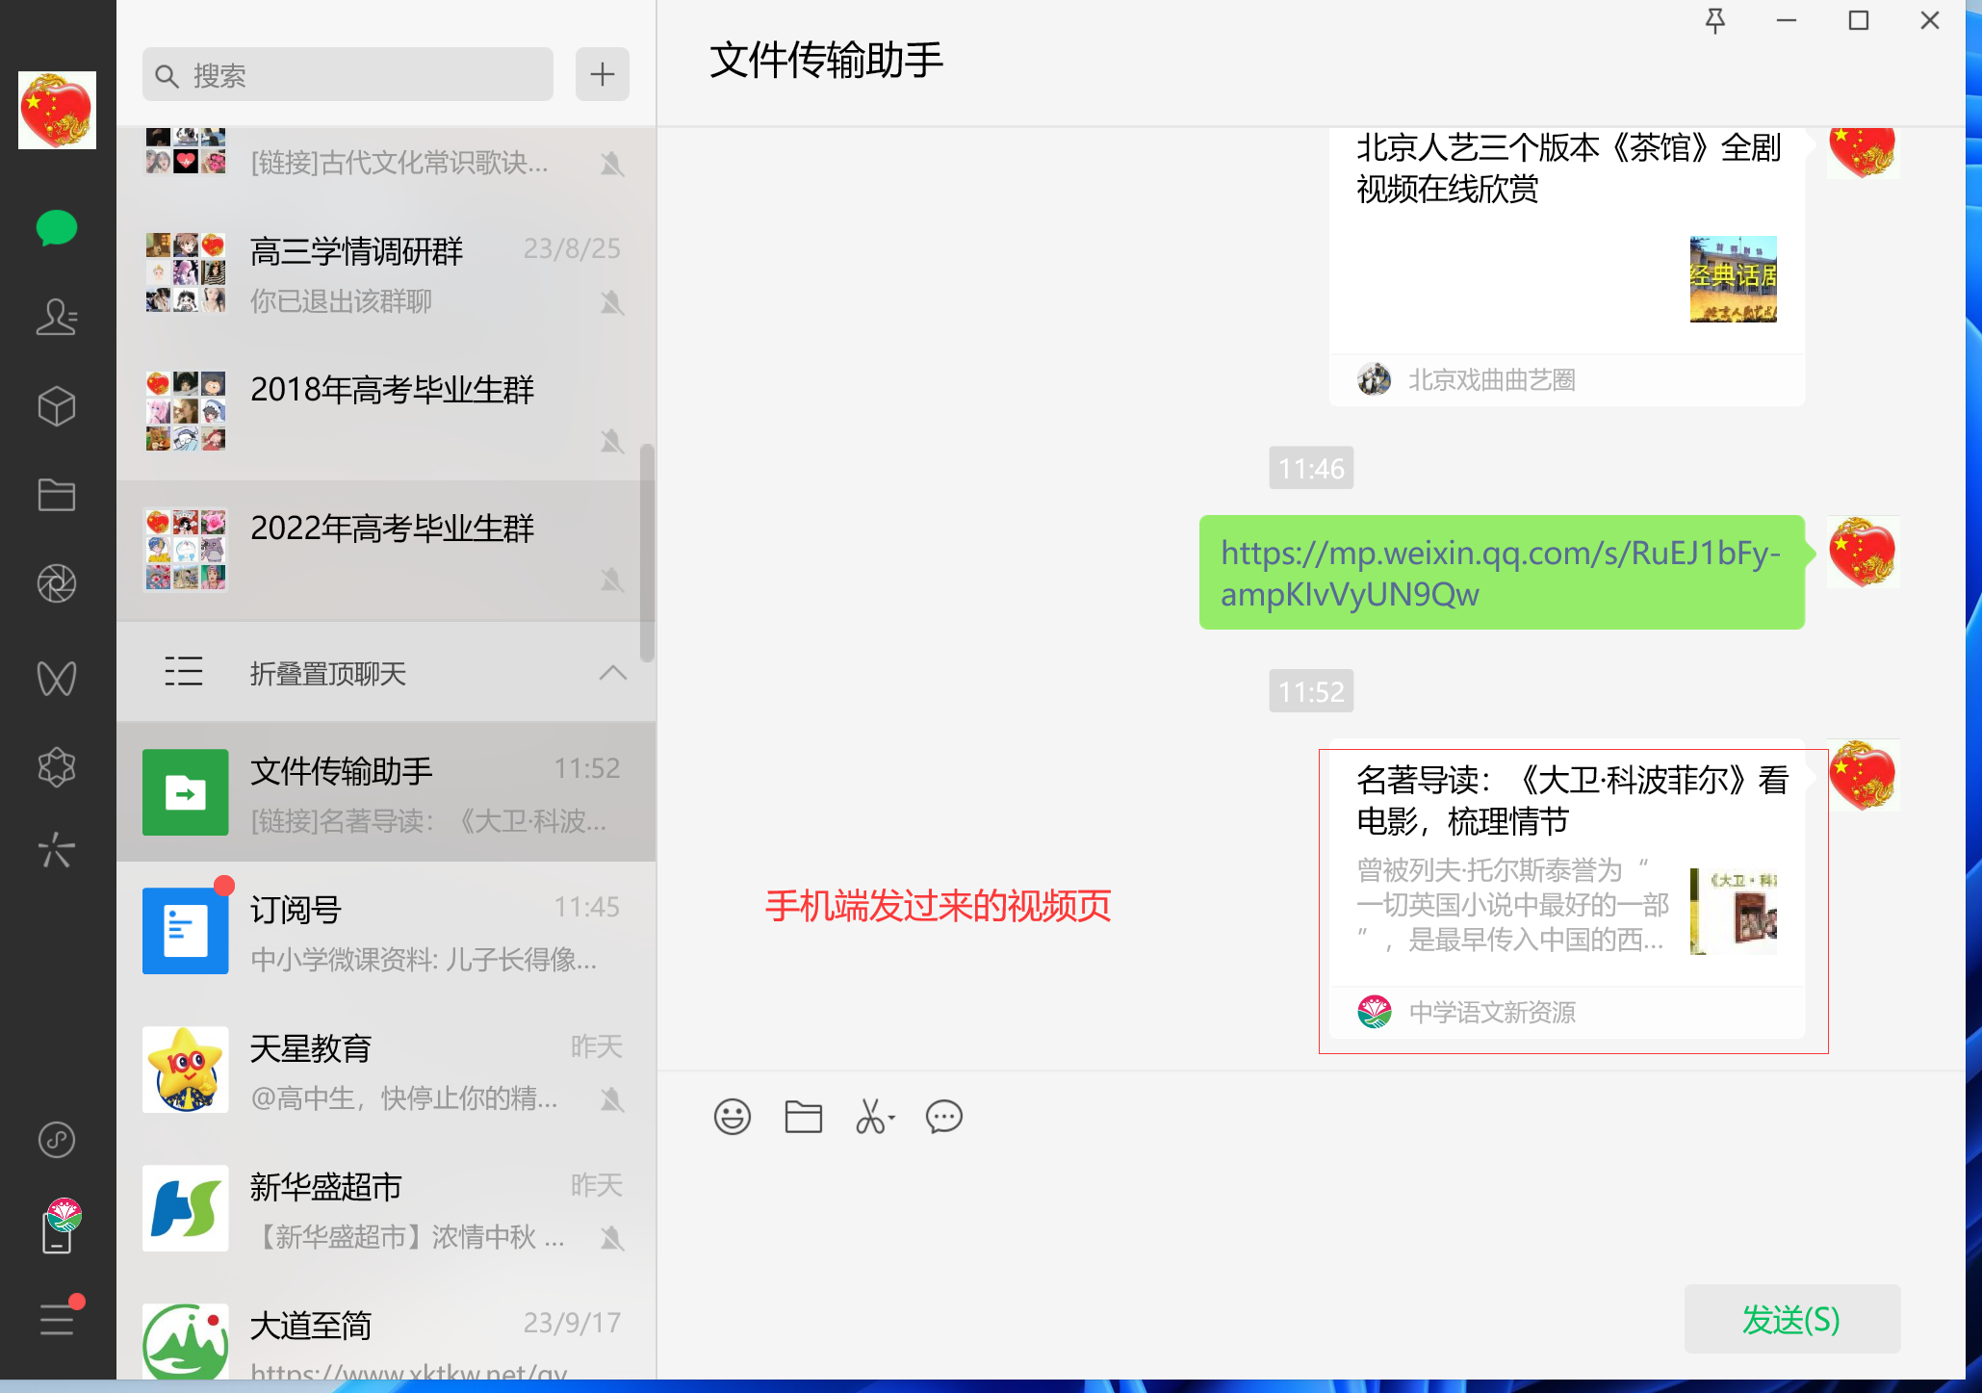Click into the message typing area
The image size is (1982, 1393).
click(1309, 1213)
